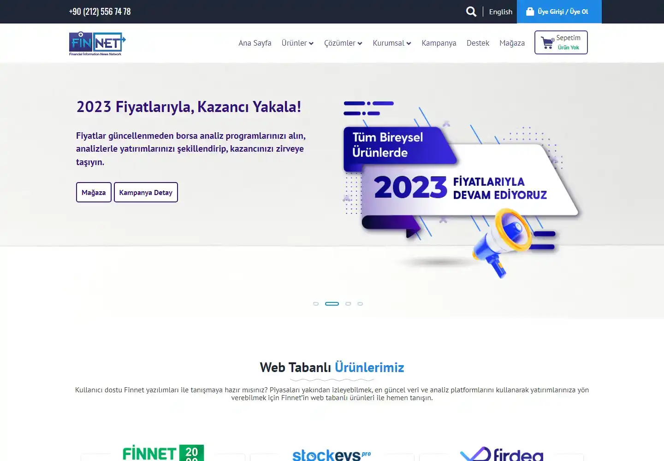Screen dimensions: 664x461
Task: Click Üye Girişi / Üye Ol button
Action: 559,12
